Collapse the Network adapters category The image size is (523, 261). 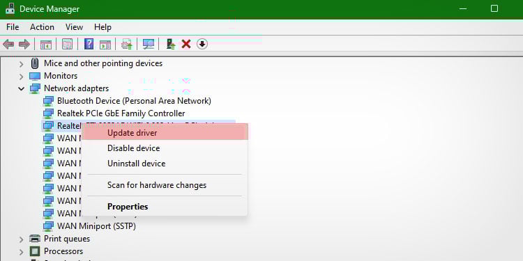(22, 89)
